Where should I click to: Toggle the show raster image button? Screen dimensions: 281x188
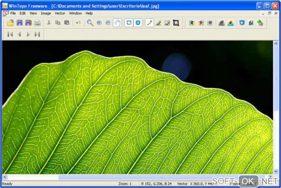click(129, 23)
